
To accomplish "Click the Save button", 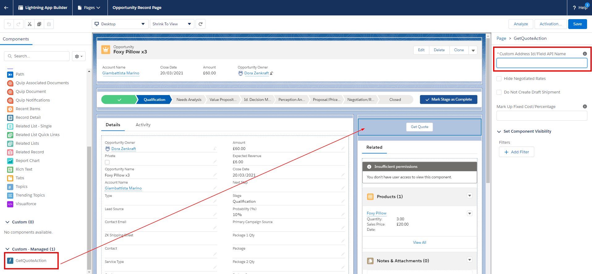I will coord(577,24).
